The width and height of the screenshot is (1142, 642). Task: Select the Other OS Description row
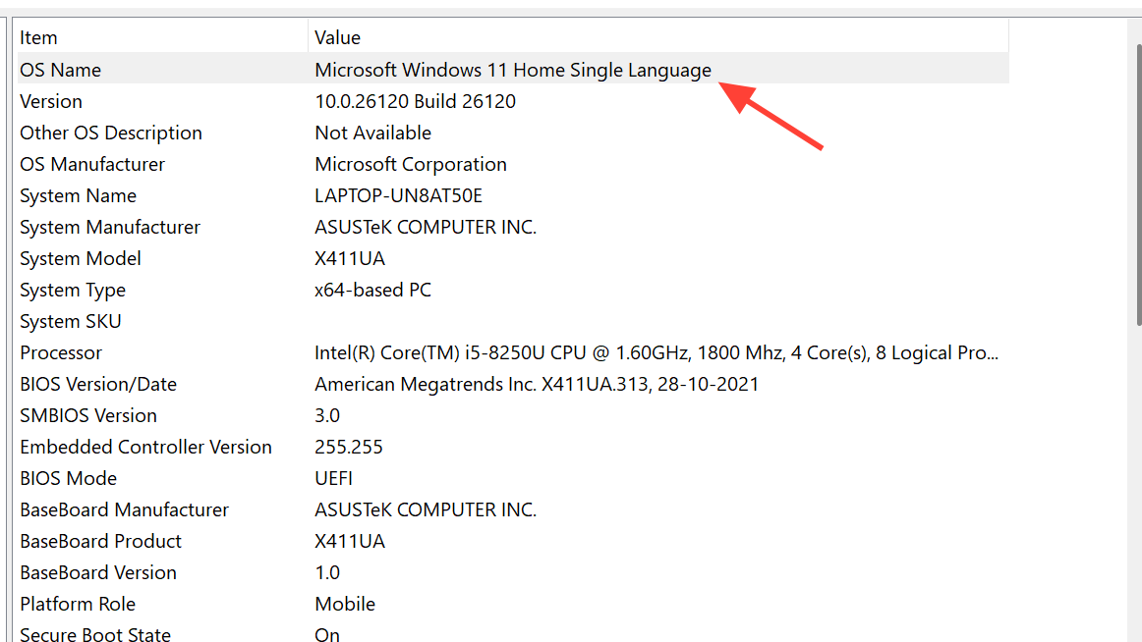pyautogui.click(x=111, y=133)
